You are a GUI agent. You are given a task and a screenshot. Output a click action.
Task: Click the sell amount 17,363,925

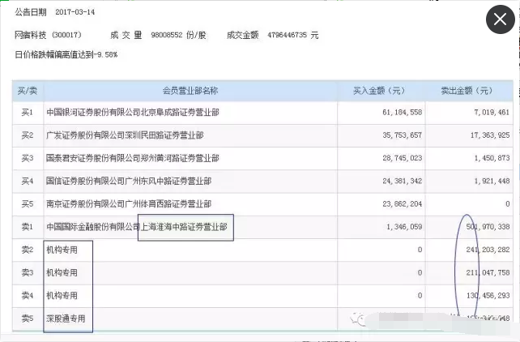click(x=490, y=135)
